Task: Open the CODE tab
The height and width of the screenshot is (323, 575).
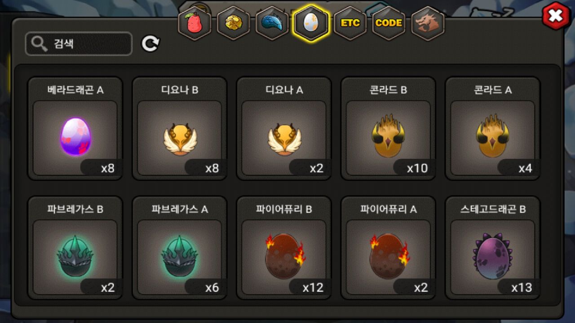Action: pyautogui.click(x=389, y=23)
